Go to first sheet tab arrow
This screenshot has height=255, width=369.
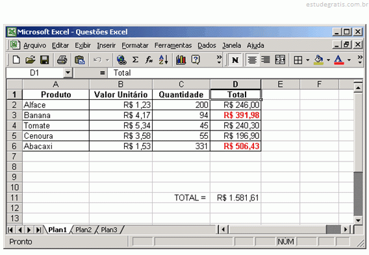point(10,230)
